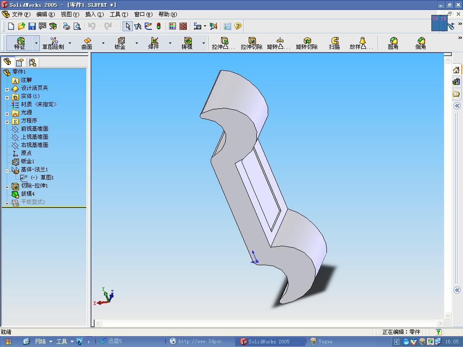
Task: Open the 插入(I) menu
Action: click(x=94, y=14)
